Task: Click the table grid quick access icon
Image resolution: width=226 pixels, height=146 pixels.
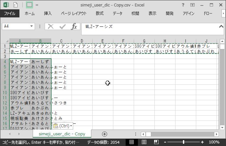Action: point(29,5)
